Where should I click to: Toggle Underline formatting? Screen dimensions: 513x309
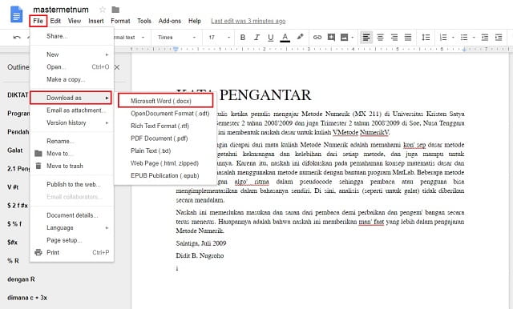coord(271,38)
